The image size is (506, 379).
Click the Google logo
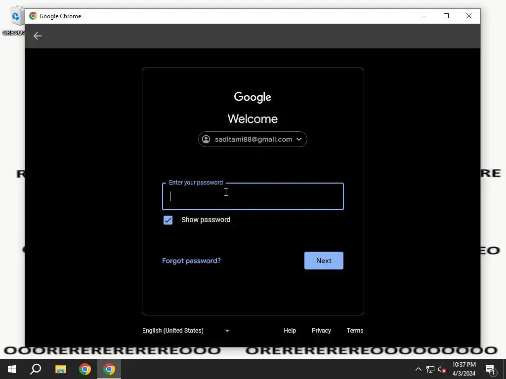click(x=253, y=97)
